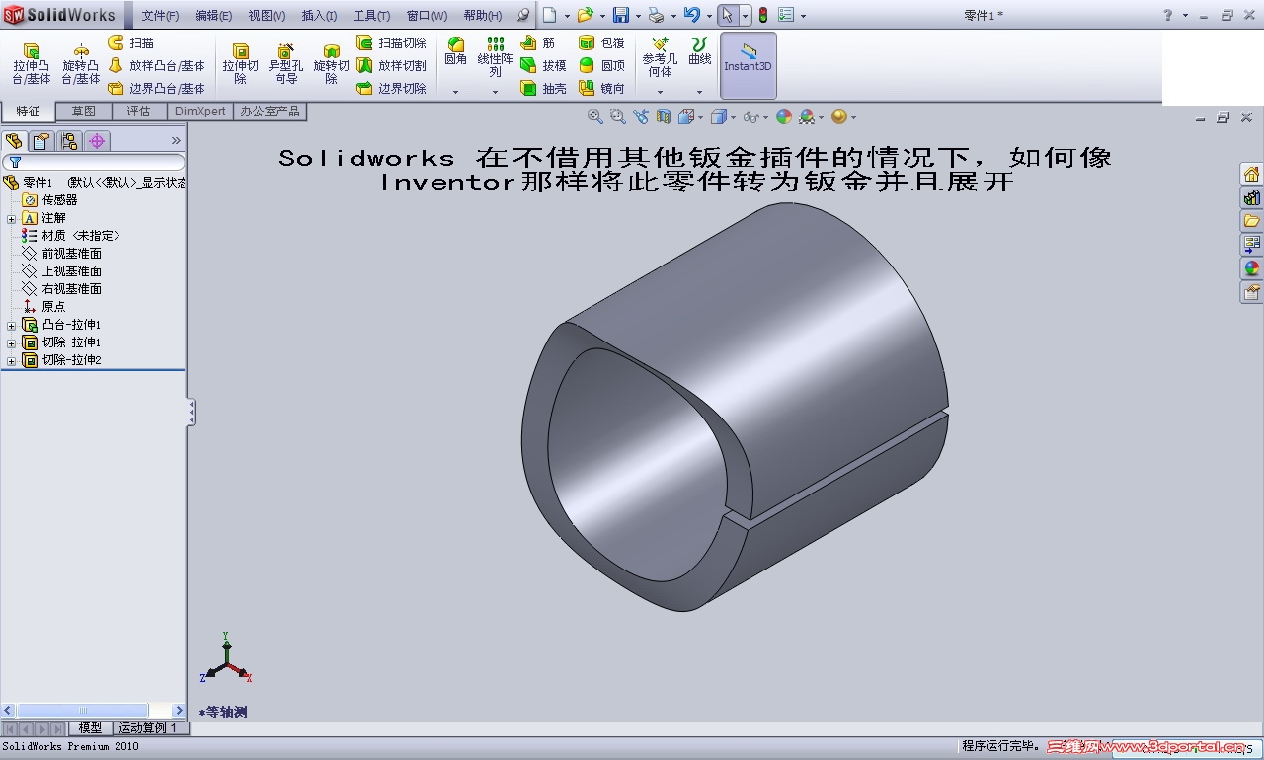Image resolution: width=1264 pixels, height=760 pixels.
Task: Choose the 镜向 mirror tool
Action: point(601,88)
